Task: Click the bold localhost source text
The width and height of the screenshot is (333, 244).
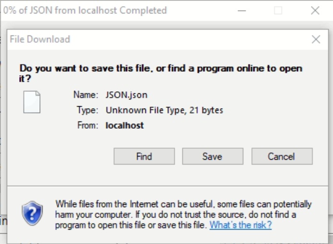Action: [x=125, y=125]
